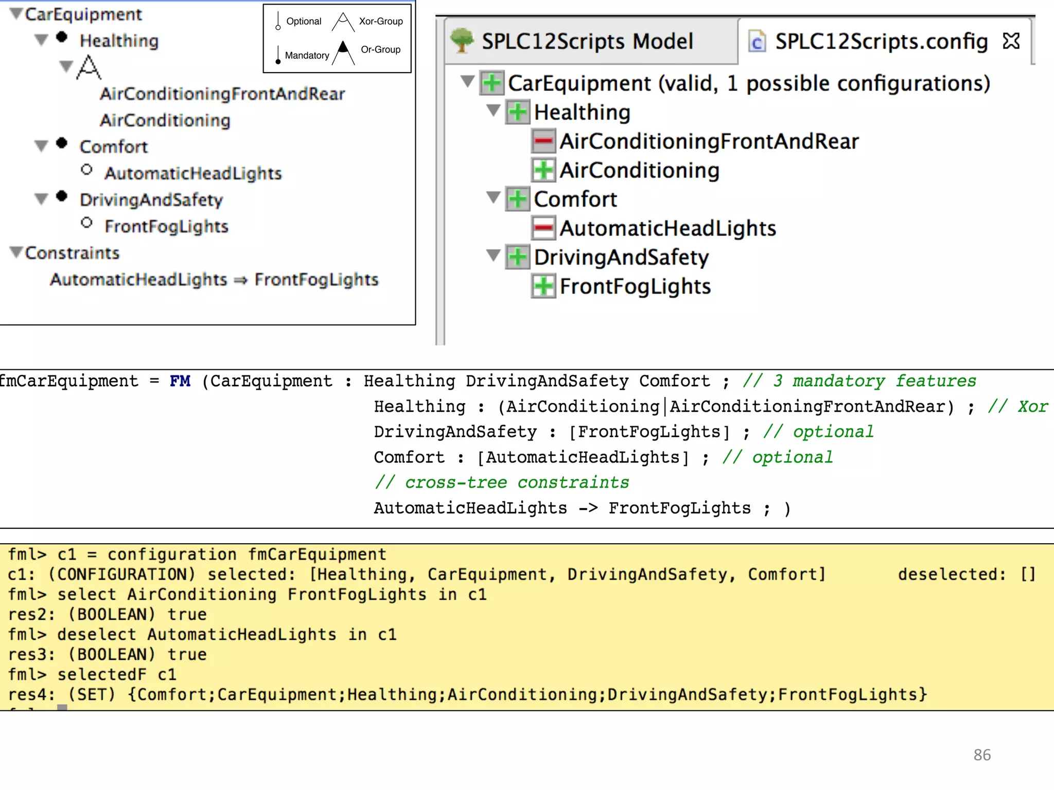Collapse DrivingAndSafety in the model tree

pyautogui.click(x=42, y=199)
